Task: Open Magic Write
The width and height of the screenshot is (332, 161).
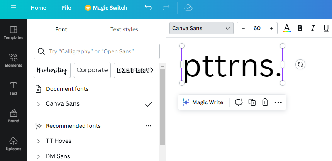Action: 203,102
